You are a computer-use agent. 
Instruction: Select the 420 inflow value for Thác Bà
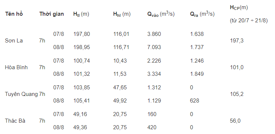point(152,127)
